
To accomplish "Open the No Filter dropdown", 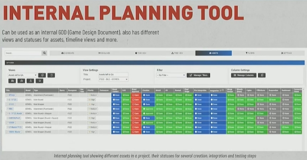I will 171,75.
